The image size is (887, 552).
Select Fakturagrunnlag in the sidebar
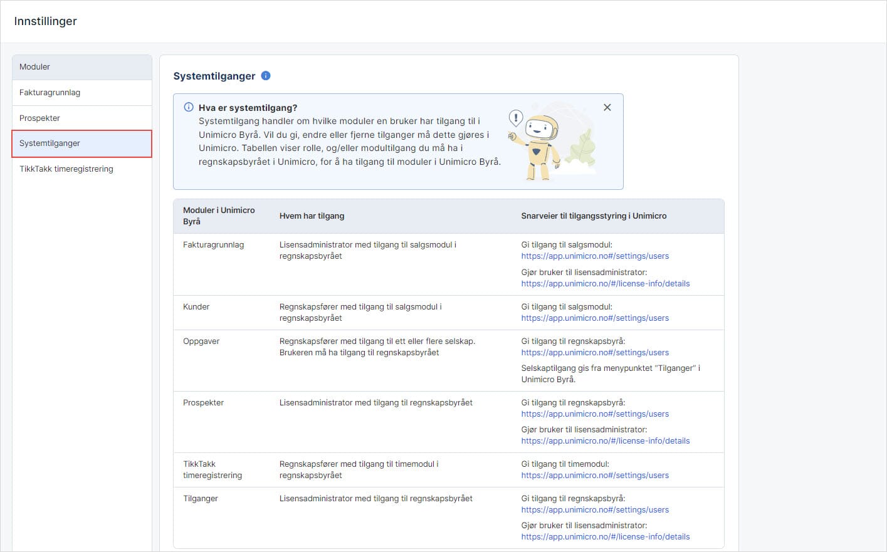tap(82, 93)
